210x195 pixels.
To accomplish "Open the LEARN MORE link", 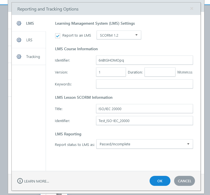I will pyautogui.click(x=36, y=181).
